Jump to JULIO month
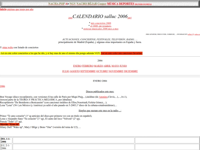The image size is (200, 150). pos(66,71)
